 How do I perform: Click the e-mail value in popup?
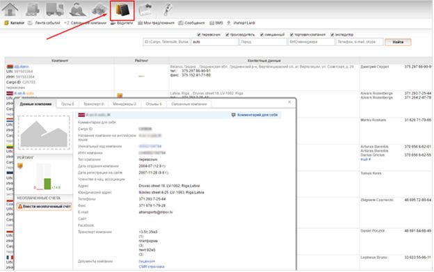pyautogui.click(x=156, y=212)
